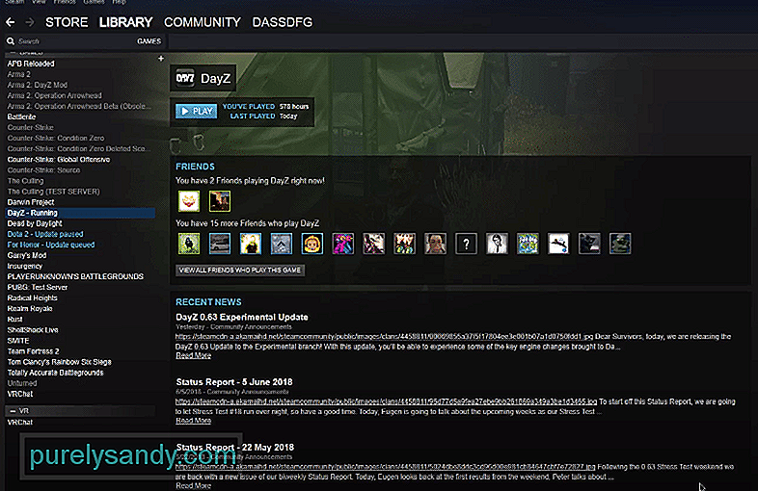Click the DayZ logo icon beside title

click(x=185, y=78)
